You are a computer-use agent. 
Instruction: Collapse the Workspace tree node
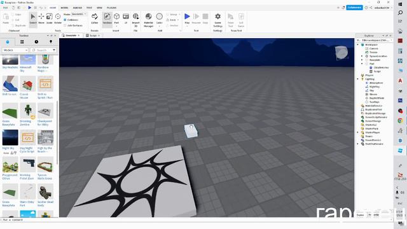(358, 45)
